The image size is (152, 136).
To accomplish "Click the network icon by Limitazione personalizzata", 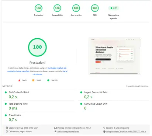I will pyautogui.click(x=55, y=132).
